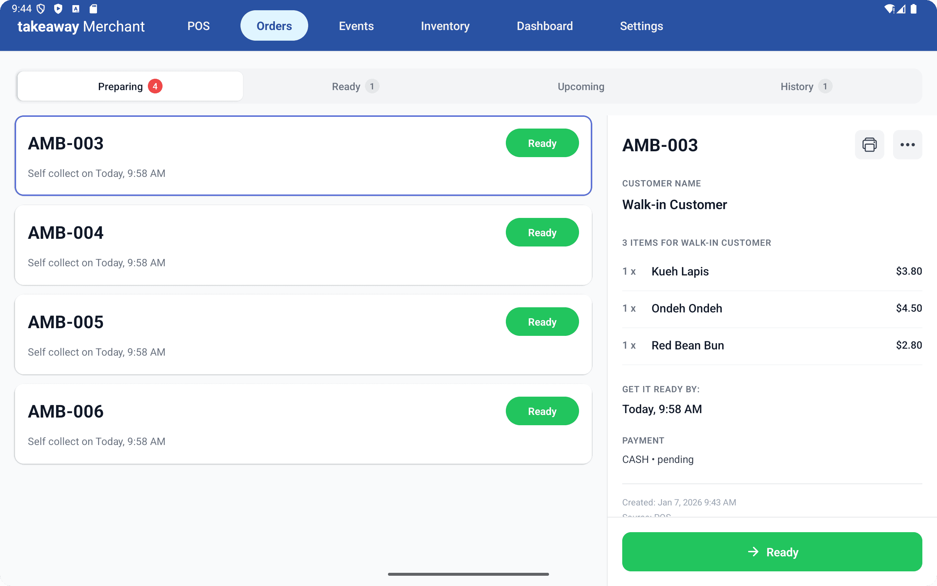
Task: Open the Upcoming orders tab
Action: click(581, 86)
